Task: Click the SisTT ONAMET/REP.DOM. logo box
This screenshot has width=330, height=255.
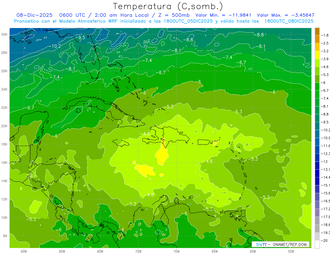Action: 280,244
